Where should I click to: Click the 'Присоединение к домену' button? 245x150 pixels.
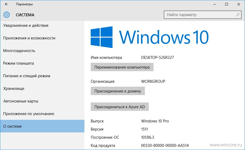click(x=118, y=91)
